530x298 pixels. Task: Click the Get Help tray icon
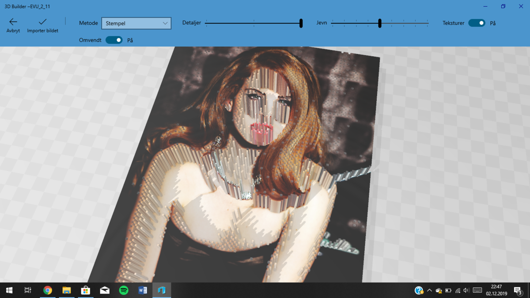[419, 290]
